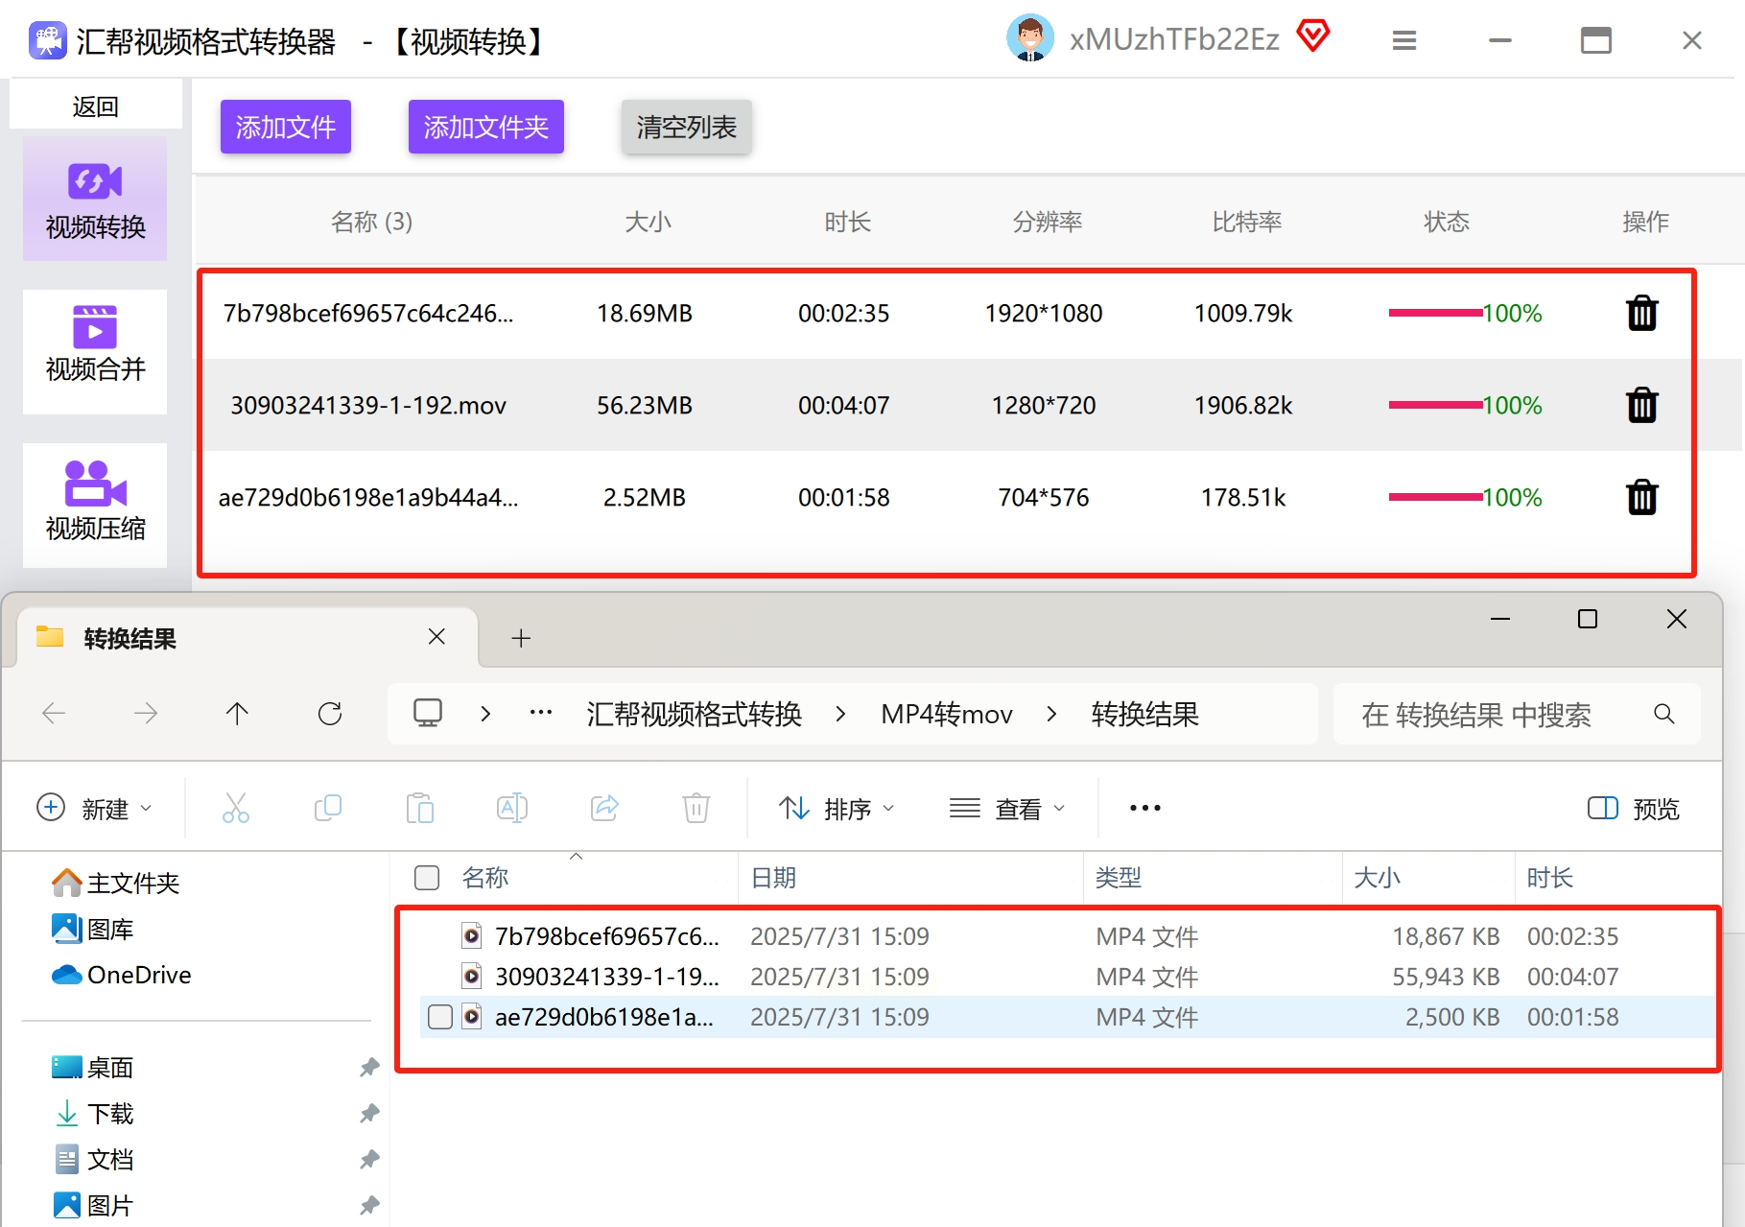
Task: Click MP4转mov in the breadcrumb path
Action: (x=946, y=714)
